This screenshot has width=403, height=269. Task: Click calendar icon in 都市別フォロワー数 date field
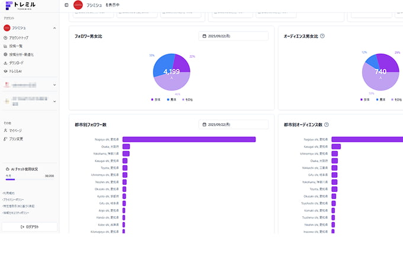point(204,125)
